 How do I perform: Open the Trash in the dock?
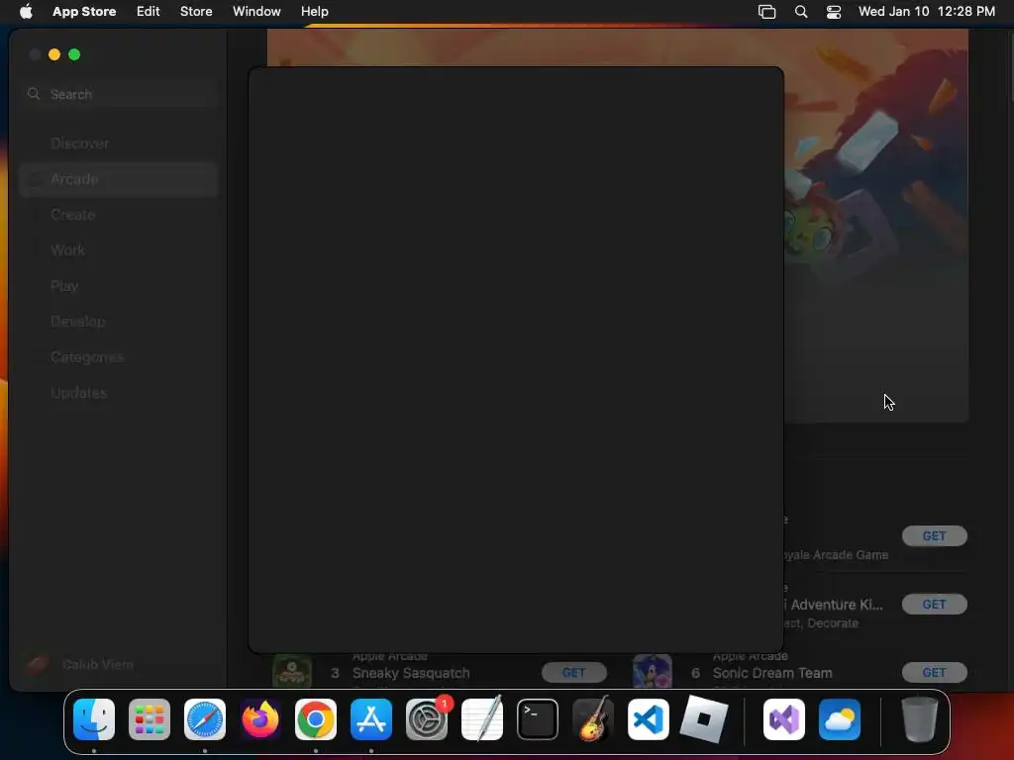920,719
